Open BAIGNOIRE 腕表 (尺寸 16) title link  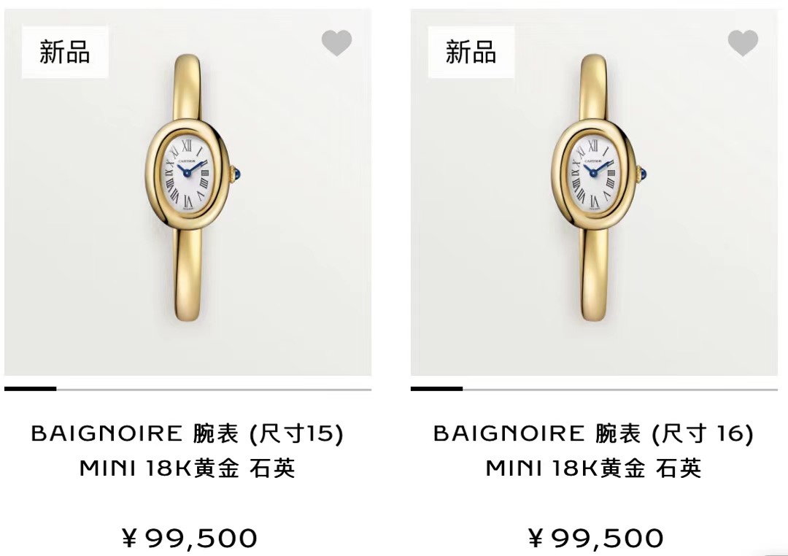[x=593, y=433]
